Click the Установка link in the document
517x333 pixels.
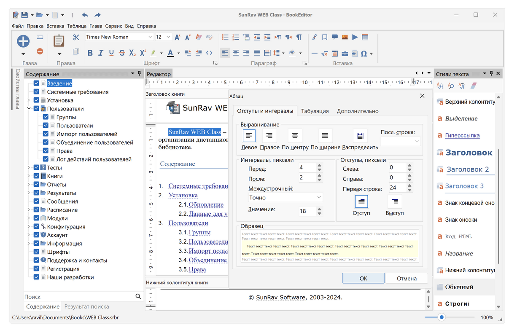[183, 195]
